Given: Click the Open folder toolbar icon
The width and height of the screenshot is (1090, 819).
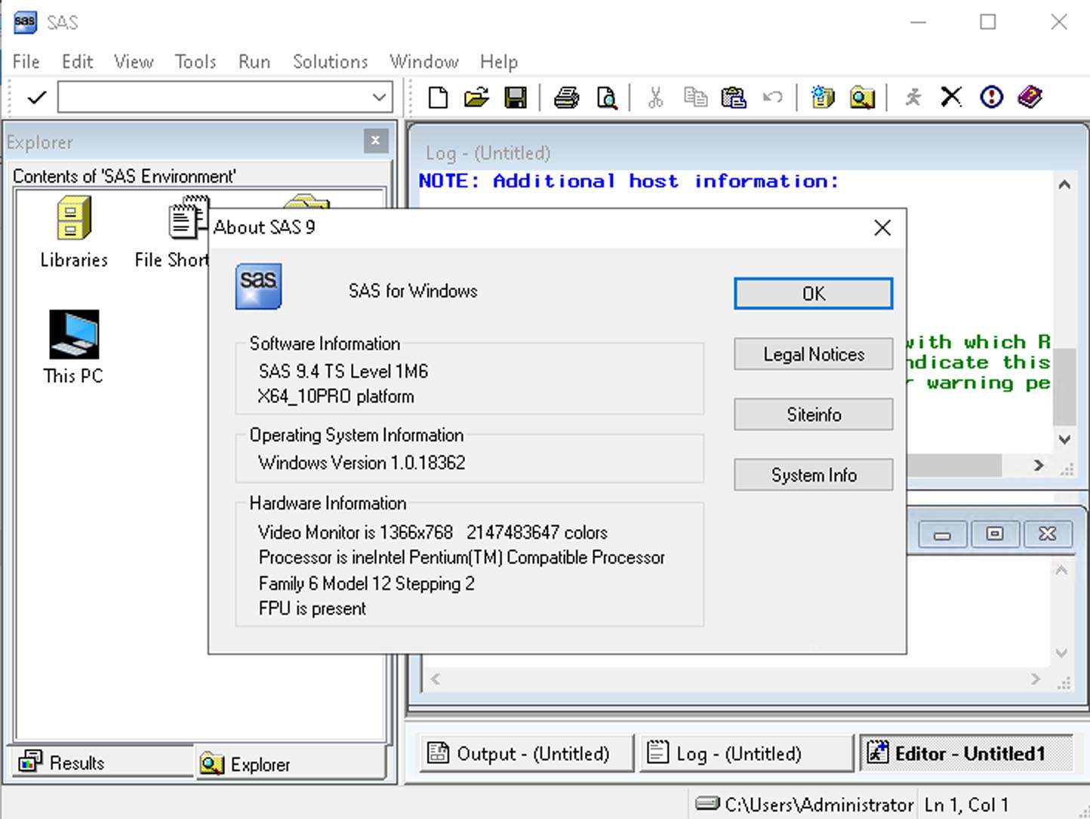Looking at the screenshot, I should coord(476,97).
